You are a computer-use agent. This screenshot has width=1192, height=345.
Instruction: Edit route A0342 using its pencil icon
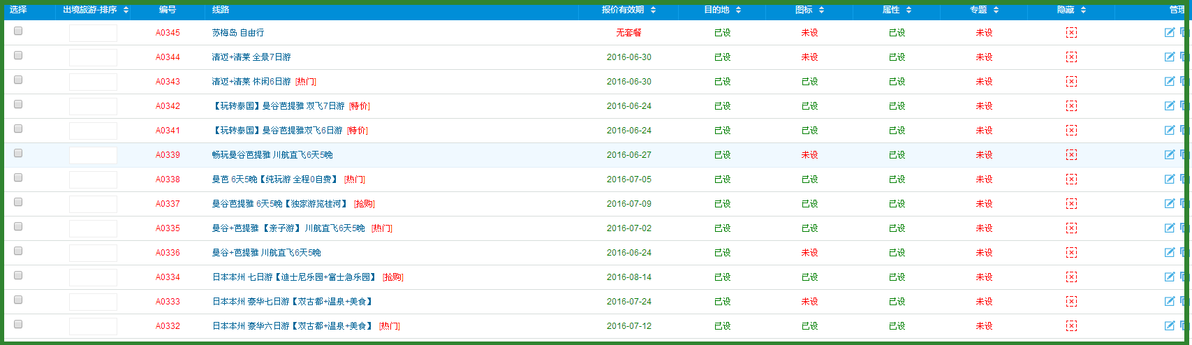coord(1169,105)
